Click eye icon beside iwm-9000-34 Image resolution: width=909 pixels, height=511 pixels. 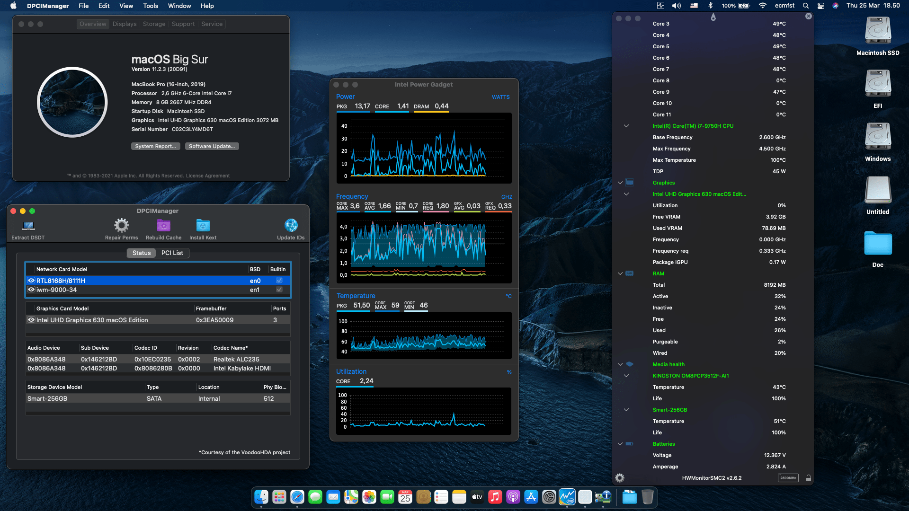[x=31, y=290]
